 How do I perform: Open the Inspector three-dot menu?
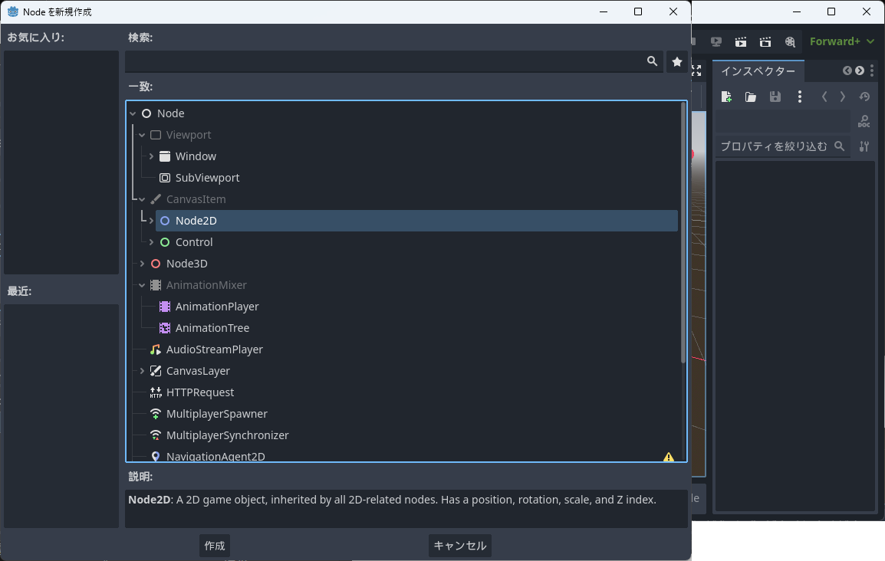799,96
